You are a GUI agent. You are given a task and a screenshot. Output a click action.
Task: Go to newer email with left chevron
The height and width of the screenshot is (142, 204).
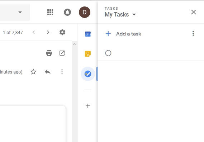click(x=34, y=32)
